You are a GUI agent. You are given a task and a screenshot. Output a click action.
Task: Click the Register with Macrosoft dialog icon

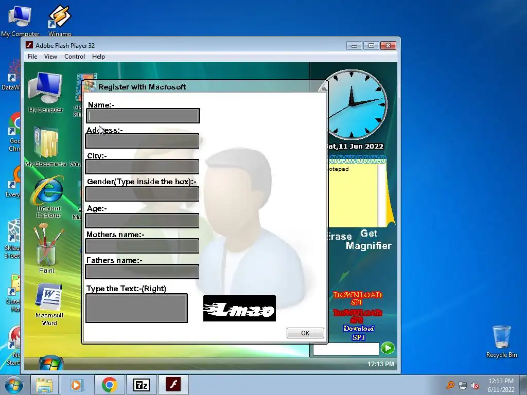point(90,86)
